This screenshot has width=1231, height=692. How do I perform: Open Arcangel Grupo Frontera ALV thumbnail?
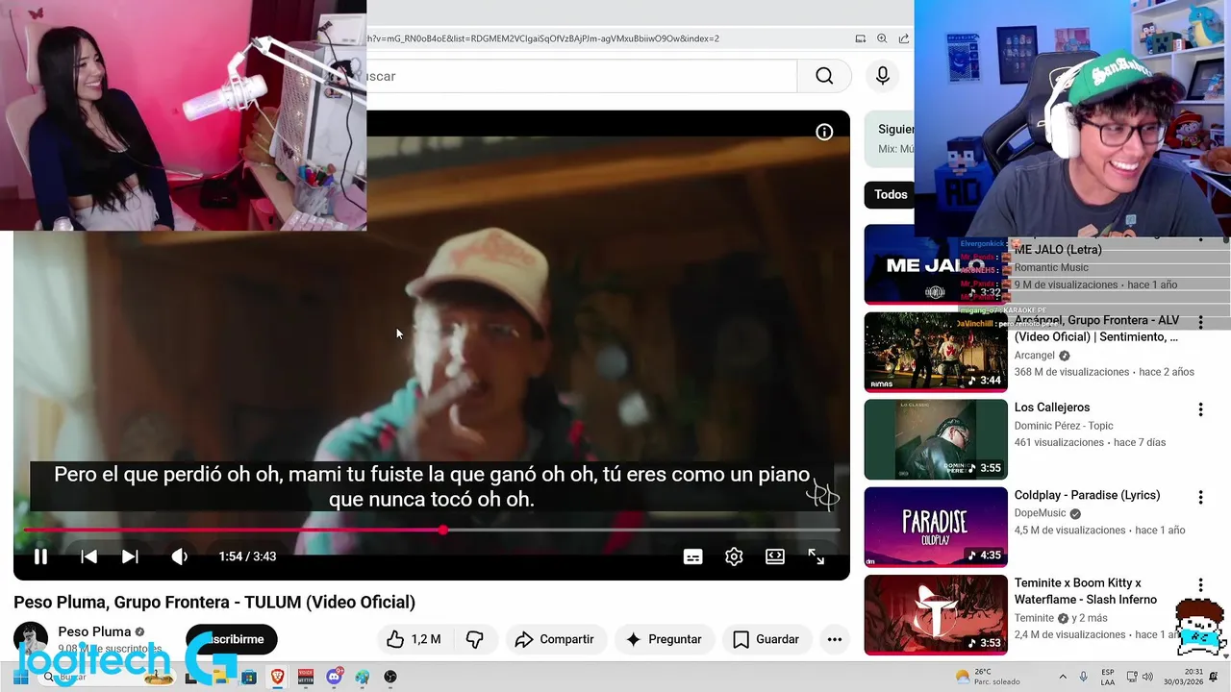(x=936, y=352)
